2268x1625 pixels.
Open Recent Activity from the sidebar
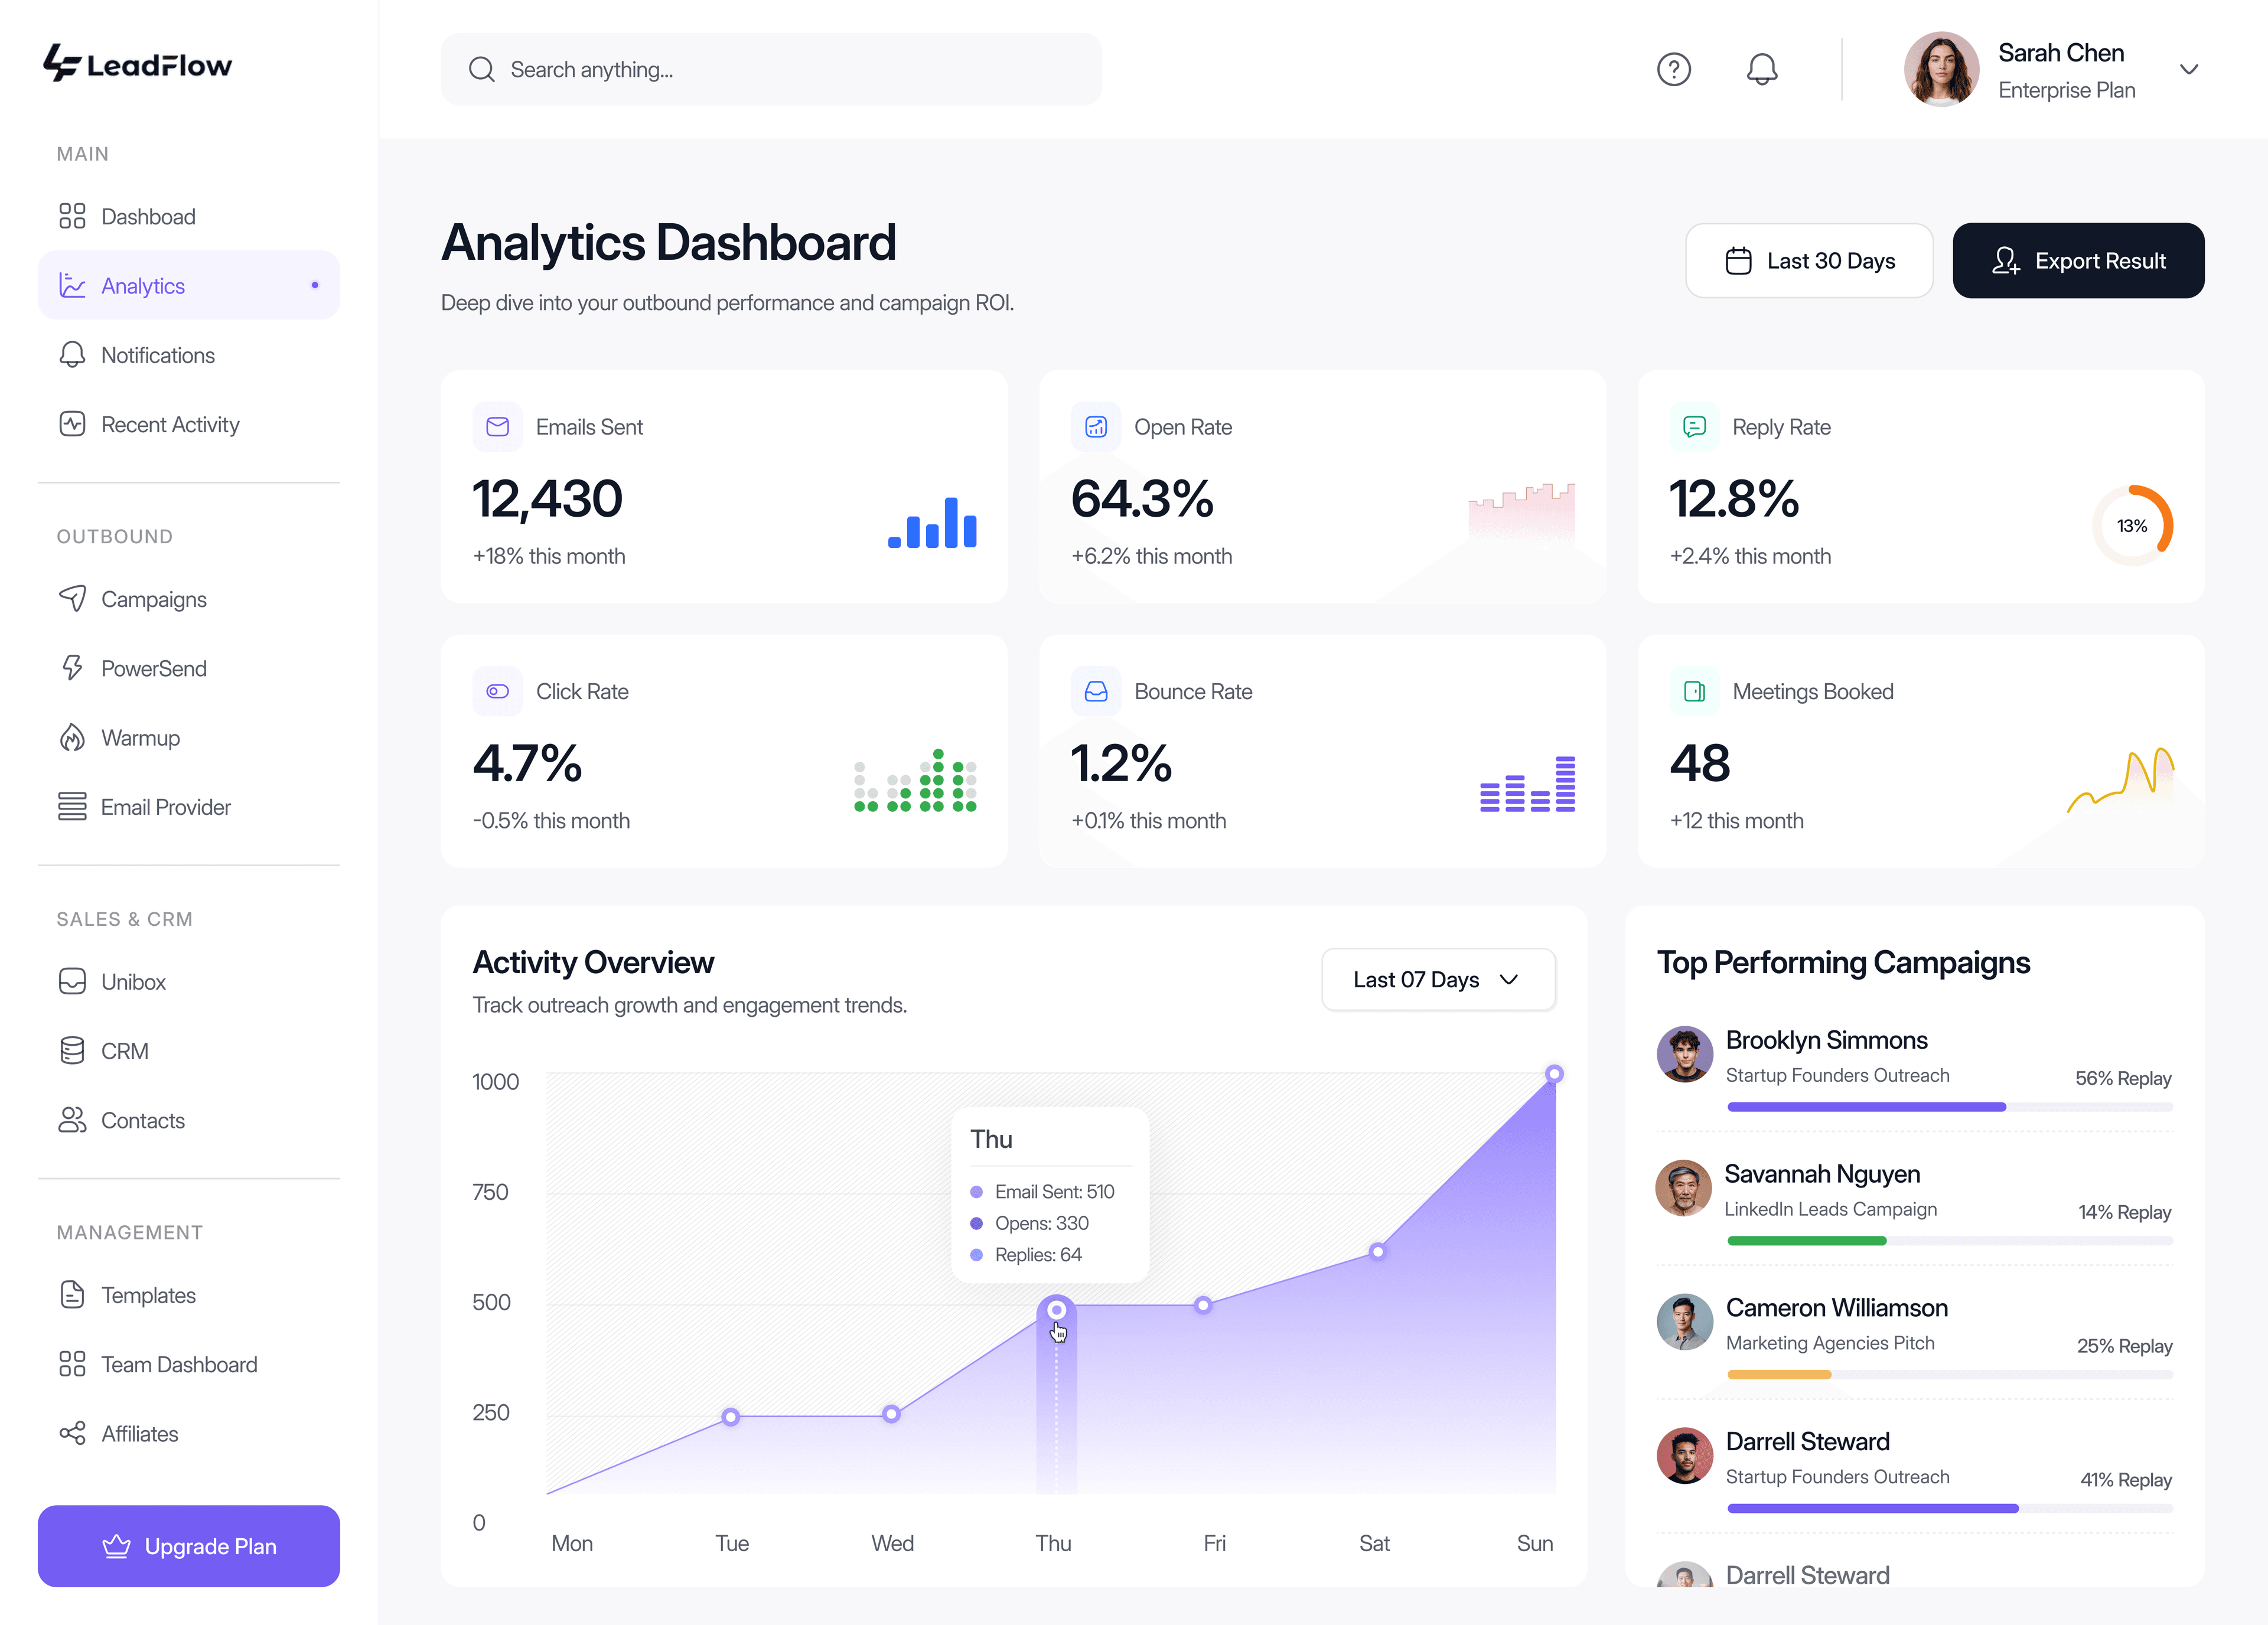click(x=170, y=424)
